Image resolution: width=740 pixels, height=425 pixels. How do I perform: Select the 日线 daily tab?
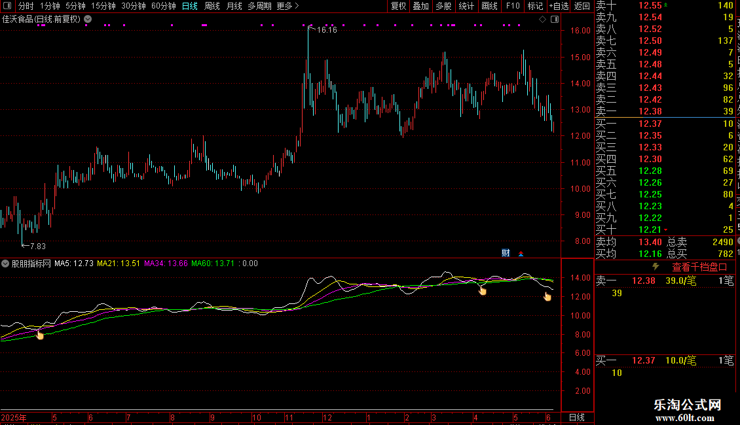[190, 6]
